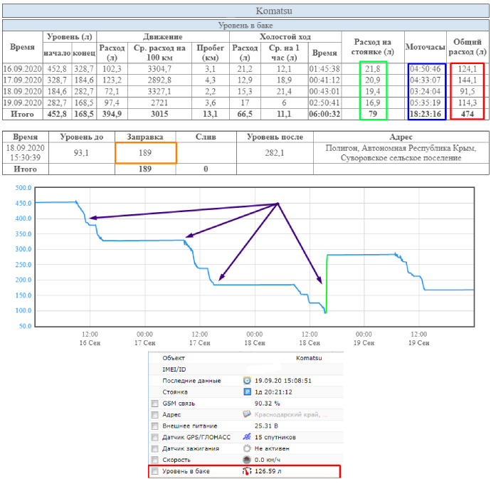Image resolution: width=491 pixels, height=484 pixels.
Task: Select the Датчик GPS/ГЛОНАСС checkbox
Action: (x=155, y=437)
